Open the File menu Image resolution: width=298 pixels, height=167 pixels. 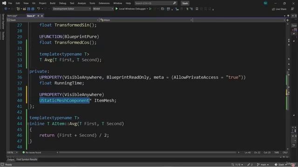coord(10,3)
